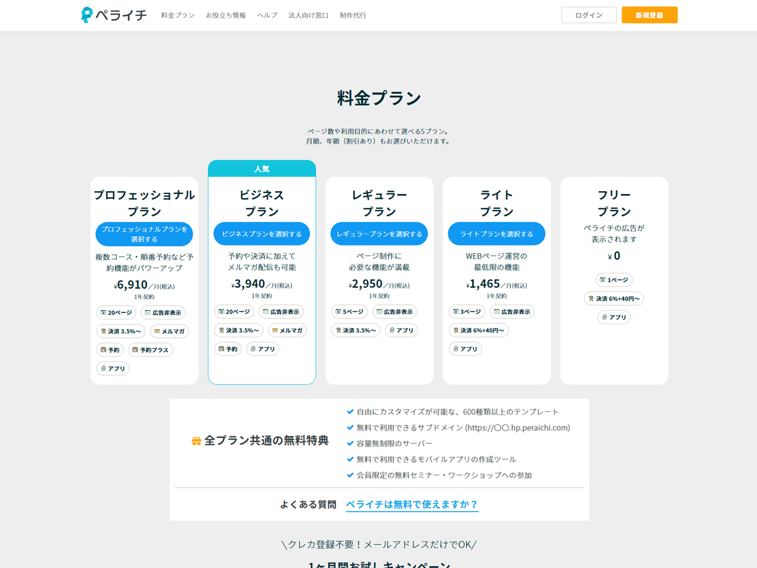The height and width of the screenshot is (568, 757).
Task: Click アプリ tag in Regular plan
Action: [x=402, y=330]
